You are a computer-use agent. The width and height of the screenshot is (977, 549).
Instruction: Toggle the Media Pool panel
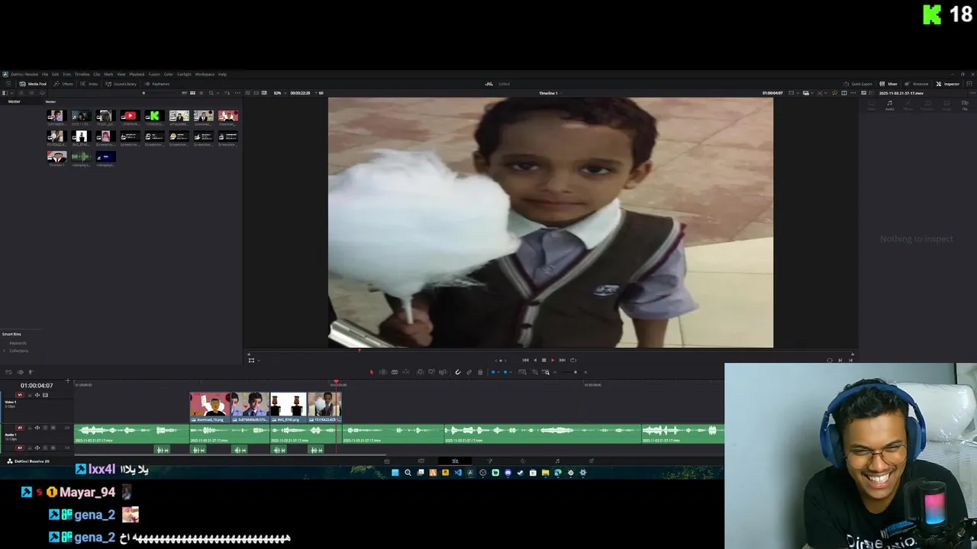click(33, 84)
